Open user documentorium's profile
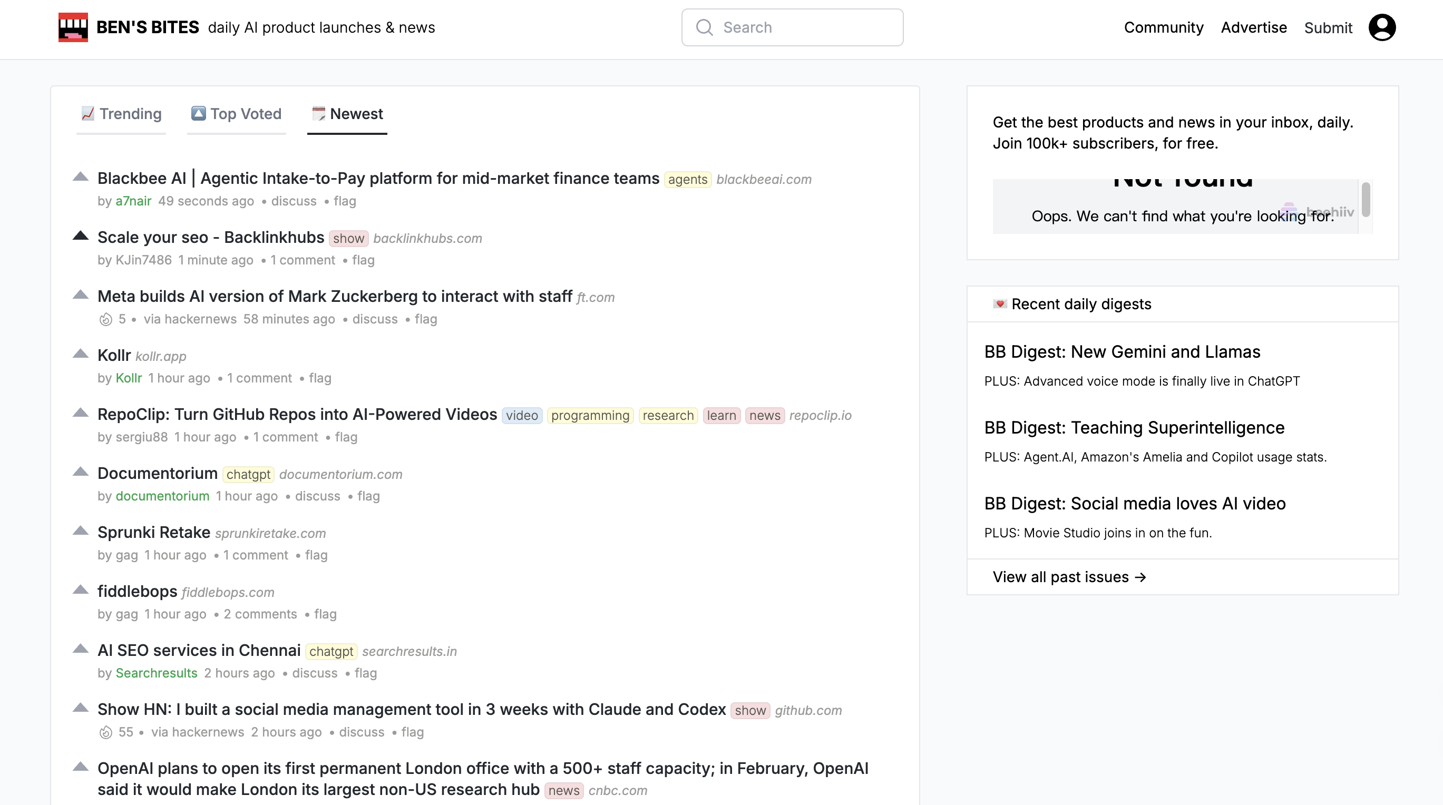This screenshot has height=805, width=1443. tap(162, 496)
